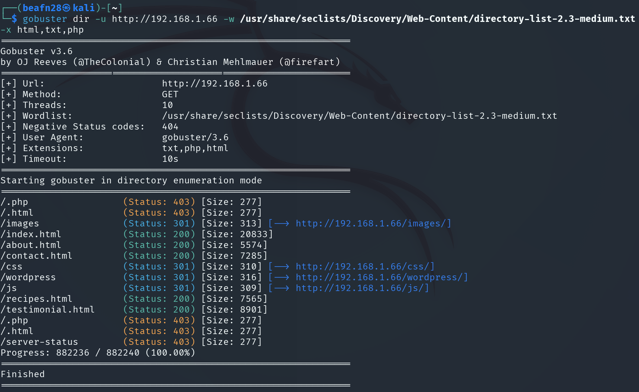
Task: Select the Timeout value '10s'
Action: [x=170, y=159]
